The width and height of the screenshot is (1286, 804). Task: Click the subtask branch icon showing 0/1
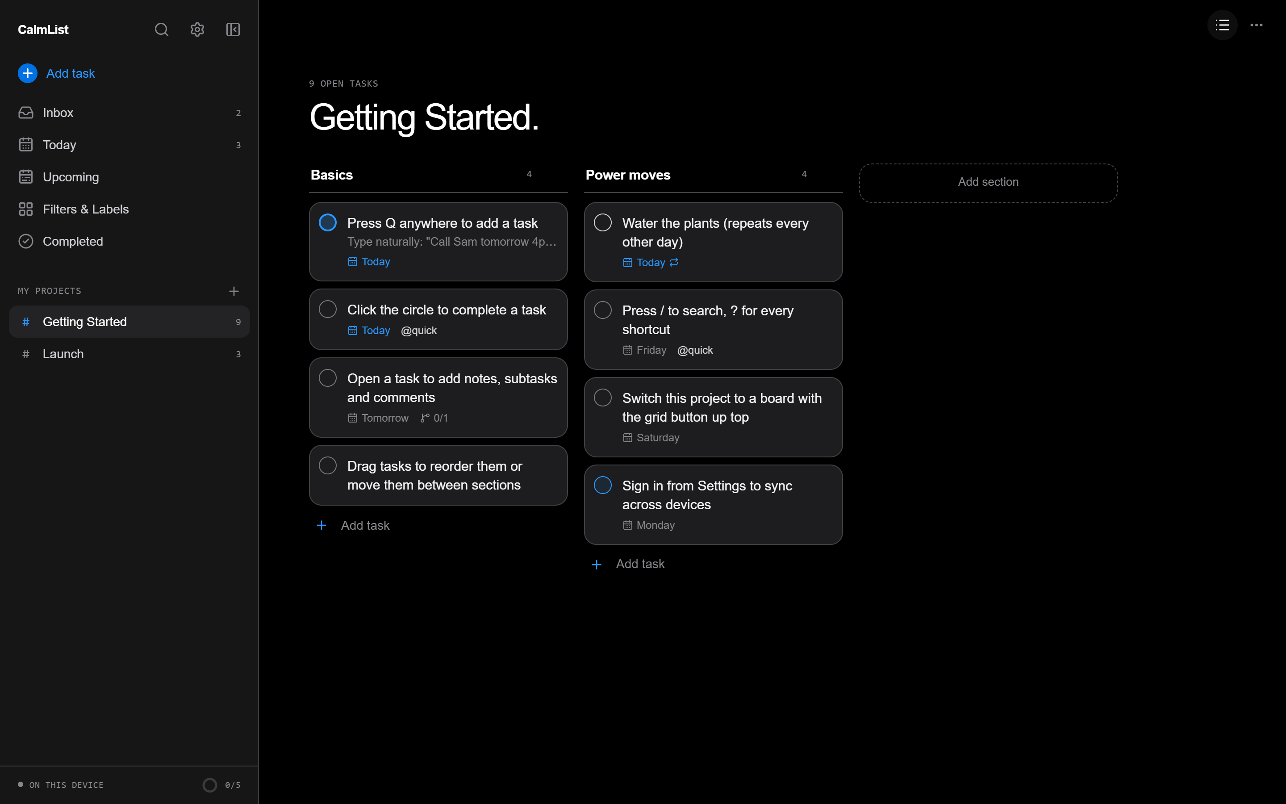click(x=425, y=418)
